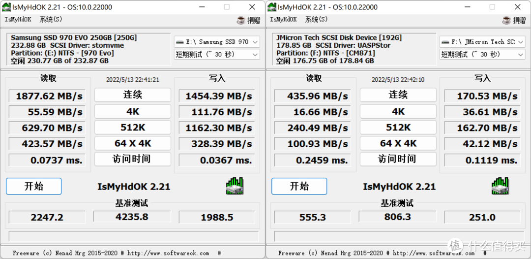Click the 423.57 MB/s read value

(x=47, y=144)
